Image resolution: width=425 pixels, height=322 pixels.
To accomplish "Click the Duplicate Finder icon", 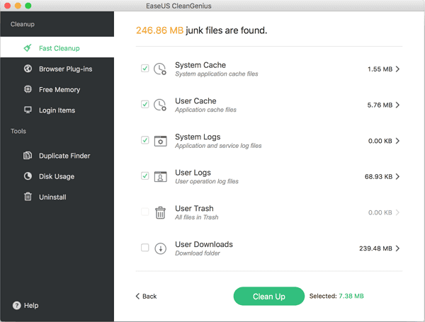I will 28,156.
